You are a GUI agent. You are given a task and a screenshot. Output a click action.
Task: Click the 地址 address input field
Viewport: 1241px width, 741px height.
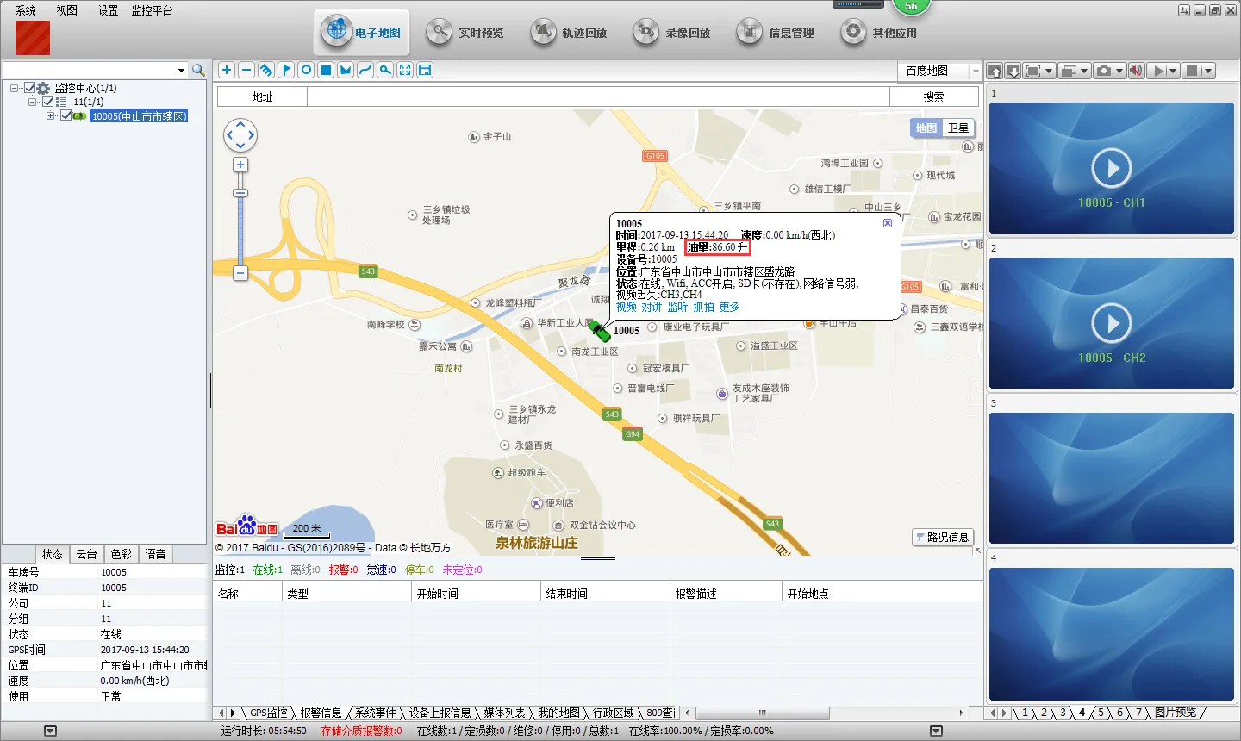[598, 97]
